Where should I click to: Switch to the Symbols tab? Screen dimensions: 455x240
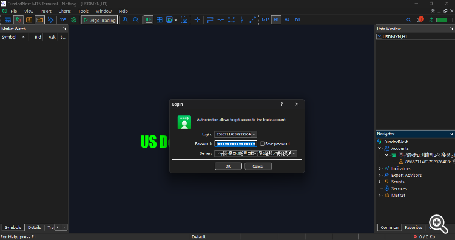(x=13, y=227)
